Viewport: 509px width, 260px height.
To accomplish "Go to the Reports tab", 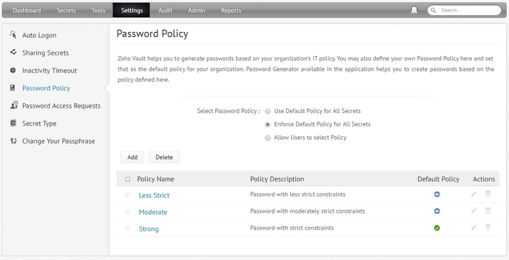I will click(231, 10).
